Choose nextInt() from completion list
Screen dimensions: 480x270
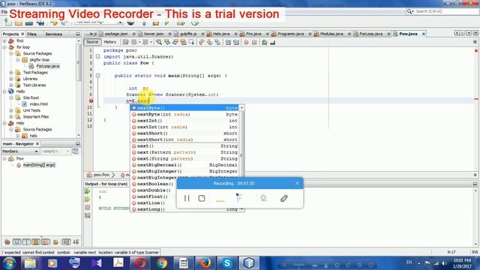pyautogui.click(x=185, y=121)
